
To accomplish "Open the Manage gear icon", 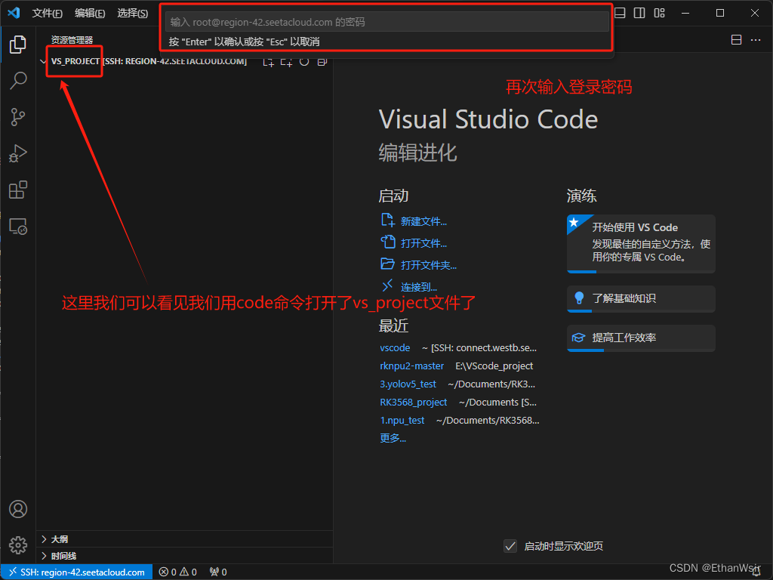I will pos(18,545).
